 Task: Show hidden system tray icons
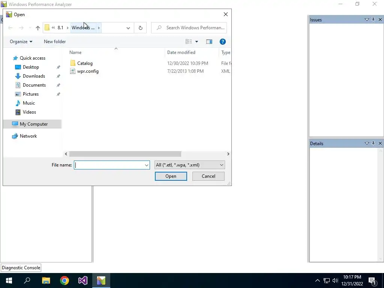pyautogui.click(x=317, y=280)
